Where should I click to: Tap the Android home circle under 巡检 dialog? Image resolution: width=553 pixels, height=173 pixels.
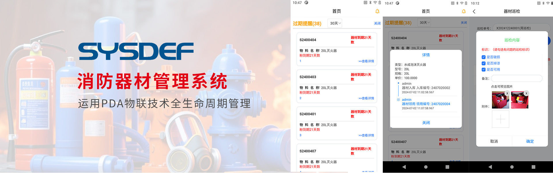512,167
